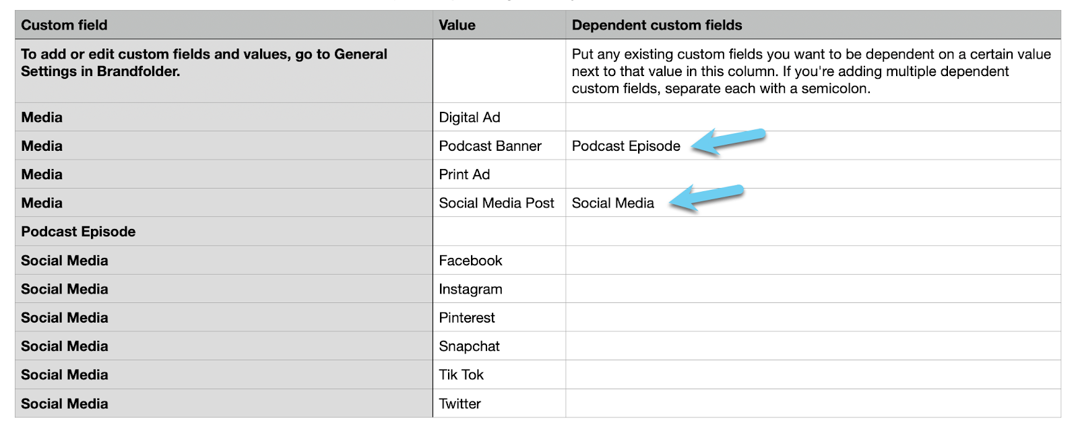
Task: Select the Instagram value cell
Action: pos(499,289)
